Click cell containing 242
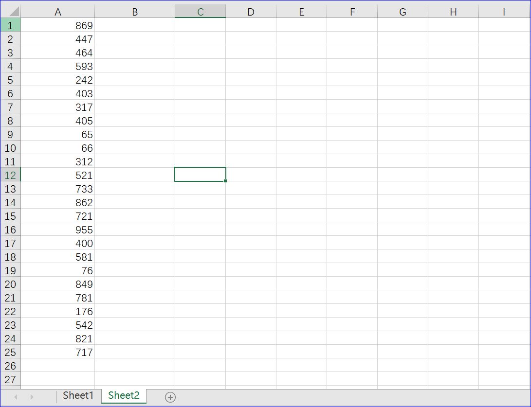This screenshot has width=531, height=407. click(57, 80)
